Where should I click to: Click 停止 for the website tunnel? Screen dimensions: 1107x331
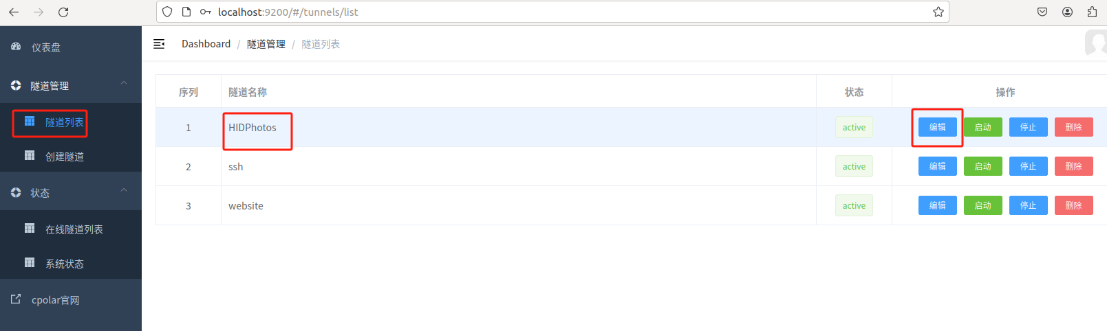tap(1028, 205)
